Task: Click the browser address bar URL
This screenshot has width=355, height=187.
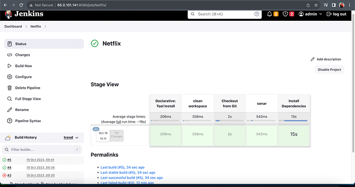Action: click(82, 5)
